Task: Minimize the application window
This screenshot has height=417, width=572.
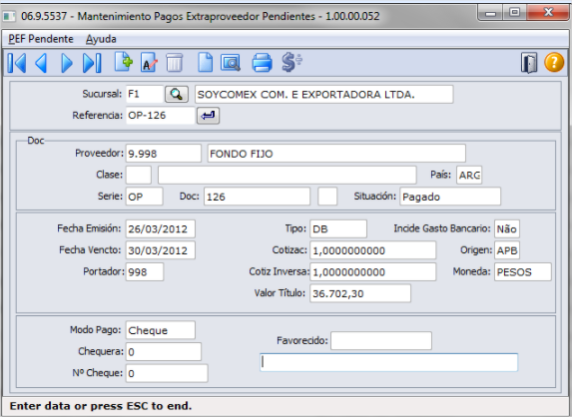Action: [491, 13]
